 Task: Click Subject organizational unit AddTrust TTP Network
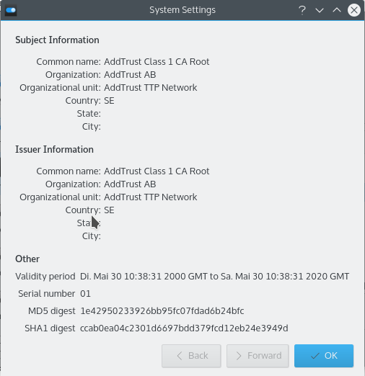click(151, 88)
